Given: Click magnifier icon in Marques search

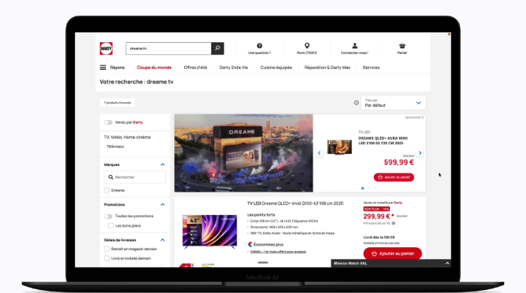Looking at the screenshot, I should pyautogui.click(x=110, y=177).
